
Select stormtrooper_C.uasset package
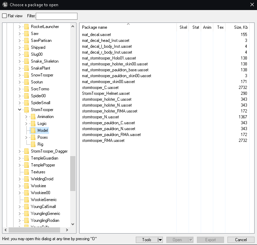(100, 88)
